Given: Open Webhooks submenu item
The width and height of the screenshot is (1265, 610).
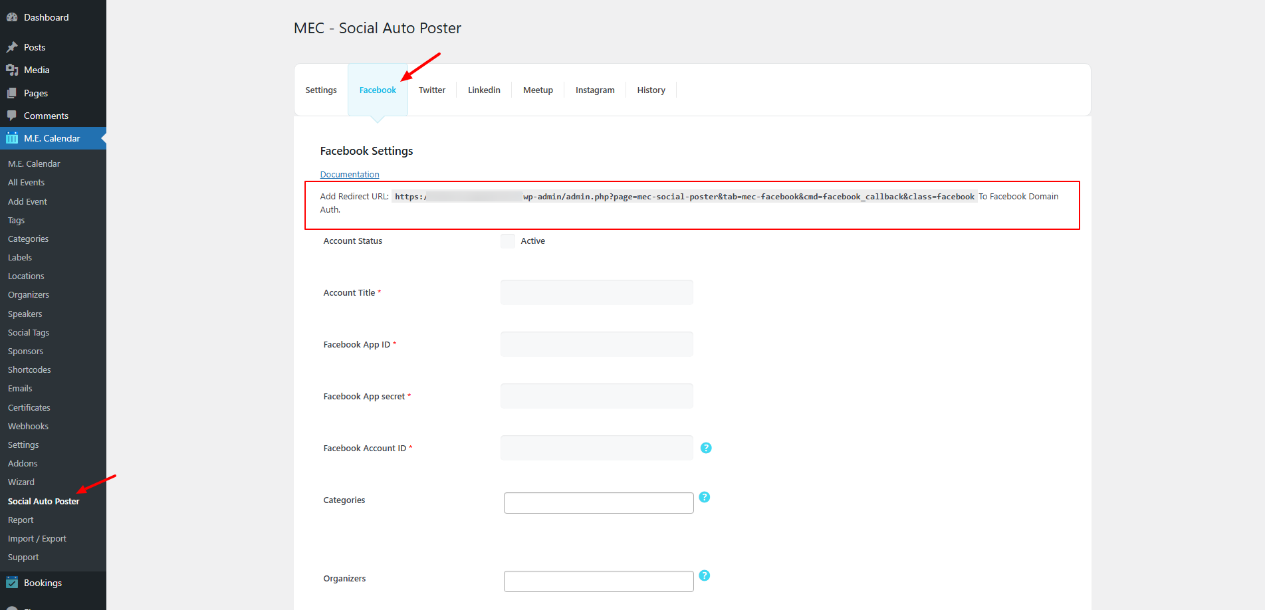Looking at the screenshot, I should click(28, 426).
